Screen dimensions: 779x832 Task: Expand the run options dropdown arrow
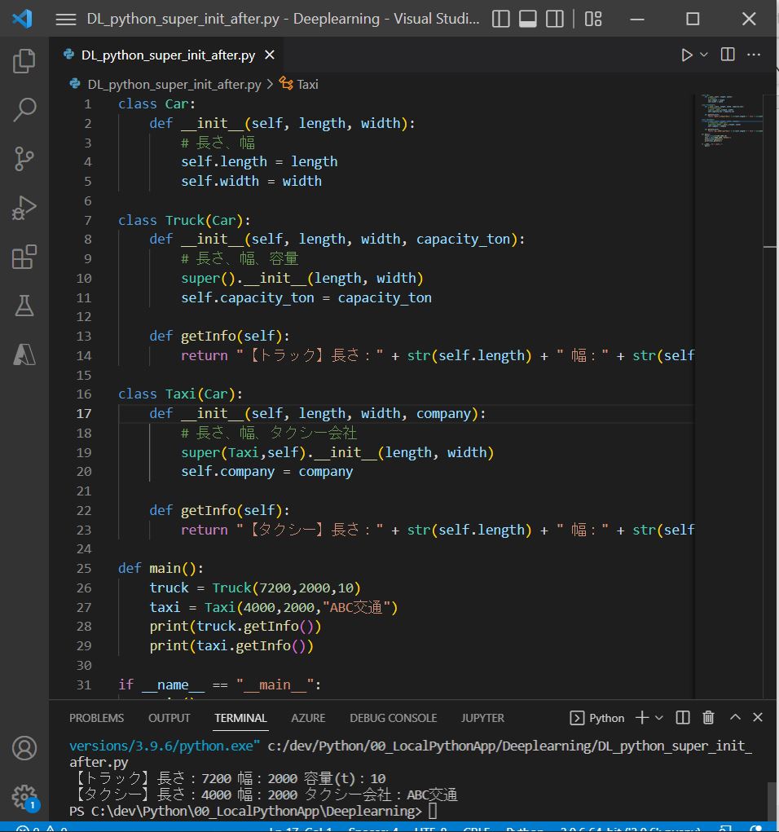(x=704, y=55)
